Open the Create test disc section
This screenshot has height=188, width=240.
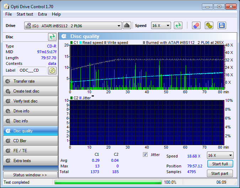(x=31, y=91)
